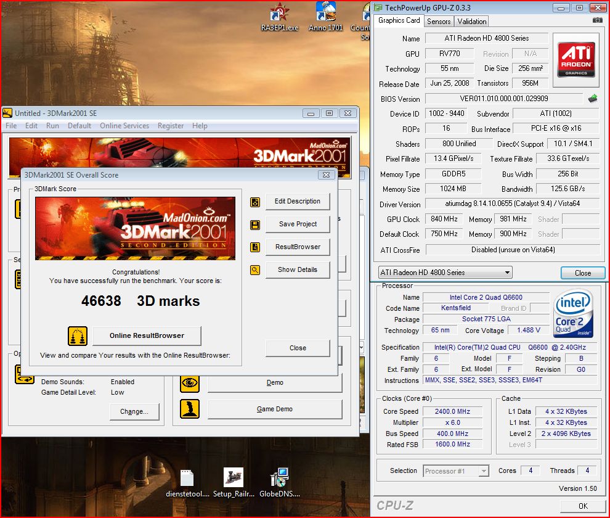Click the GPU-Z screenshot camera icon
This screenshot has width=610, height=518.
(597, 20)
